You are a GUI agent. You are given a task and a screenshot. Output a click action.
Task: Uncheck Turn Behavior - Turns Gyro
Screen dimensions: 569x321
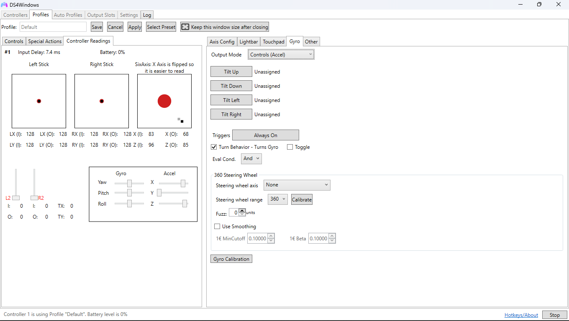point(214,147)
